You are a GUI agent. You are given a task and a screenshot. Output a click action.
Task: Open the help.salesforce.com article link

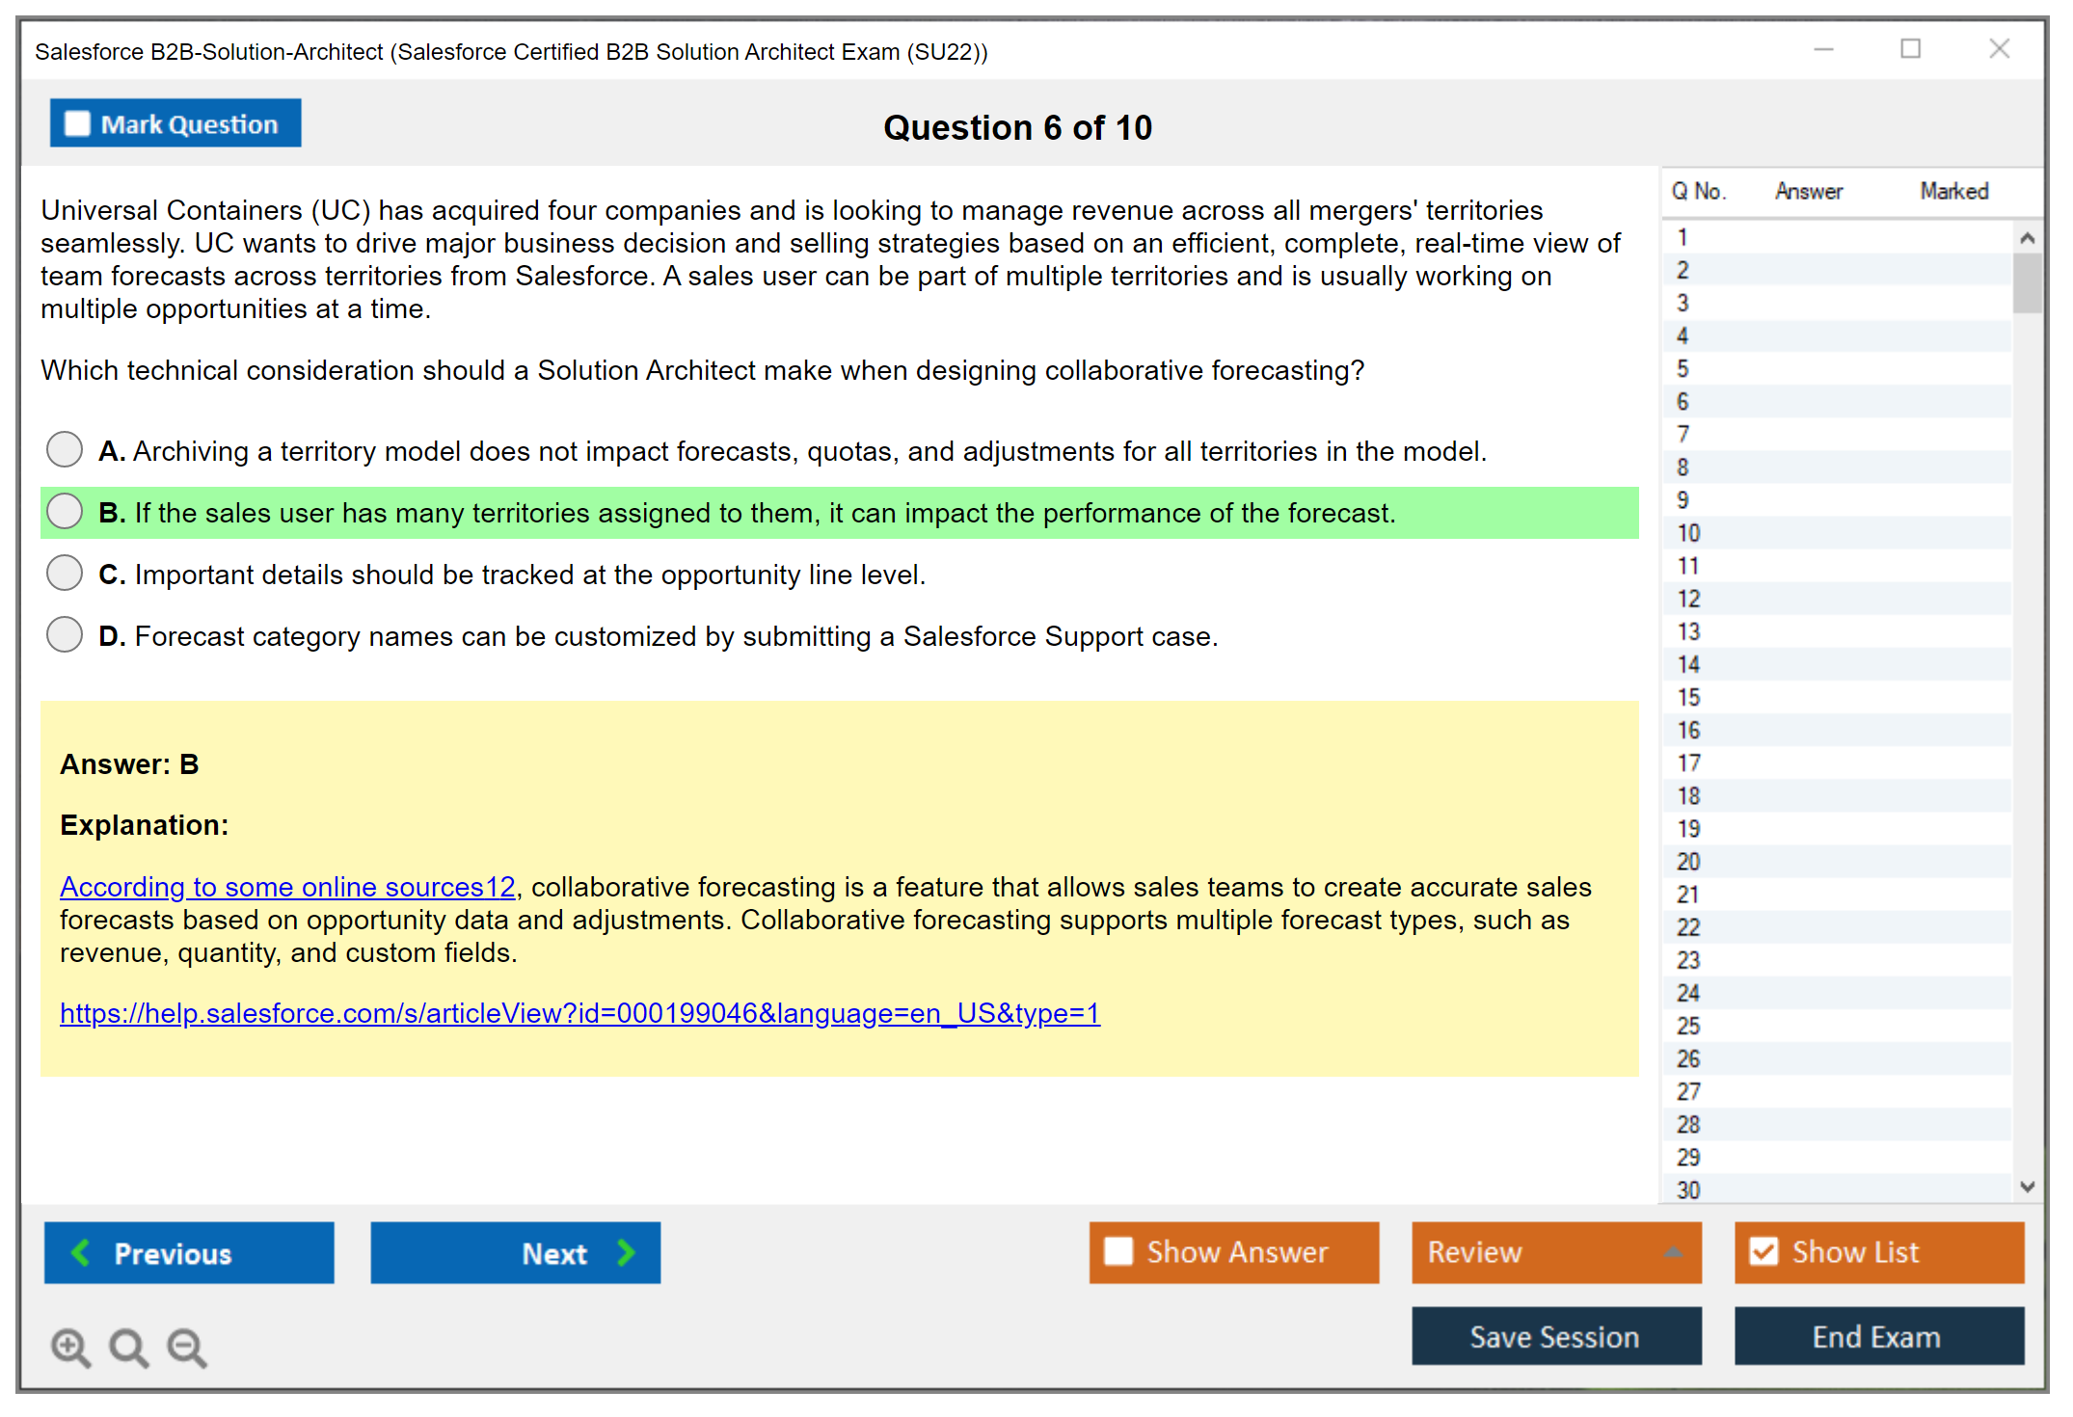pos(579,1013)
